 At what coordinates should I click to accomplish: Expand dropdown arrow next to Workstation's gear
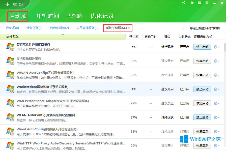218,89
